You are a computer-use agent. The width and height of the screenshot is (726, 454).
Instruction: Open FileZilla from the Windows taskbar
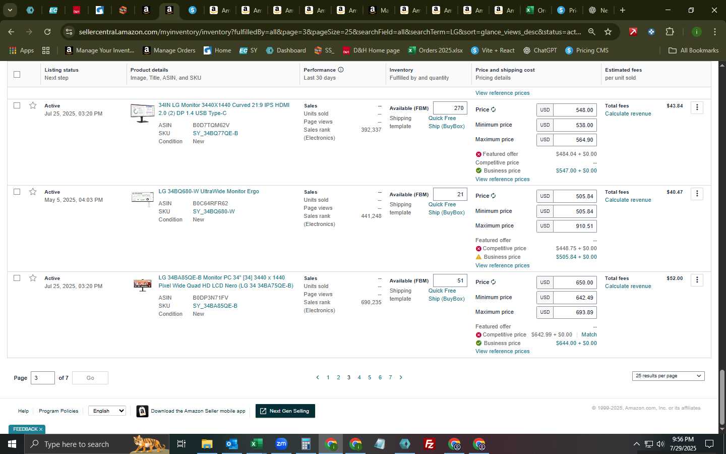point(430,444)
